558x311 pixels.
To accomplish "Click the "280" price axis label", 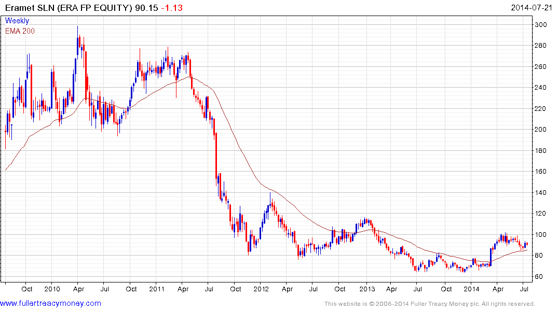I will click(x=541, y=46).
